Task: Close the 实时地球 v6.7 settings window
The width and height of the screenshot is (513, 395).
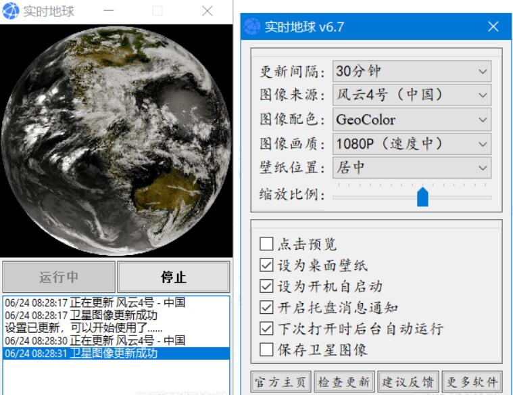Action: (493, 27)
